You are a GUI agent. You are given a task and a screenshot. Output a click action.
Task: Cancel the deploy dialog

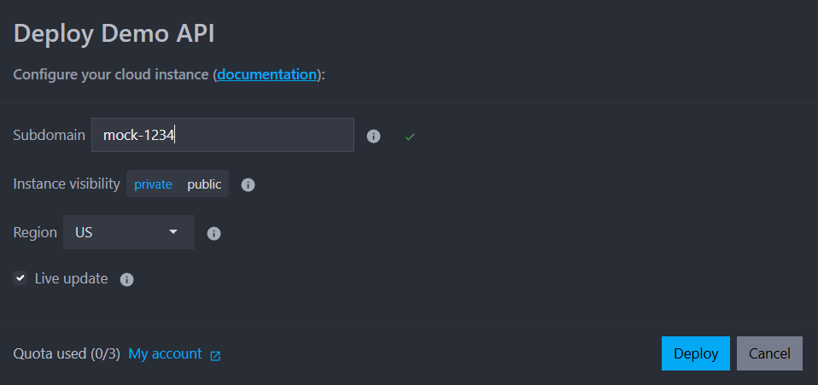[x=769, y=353]
